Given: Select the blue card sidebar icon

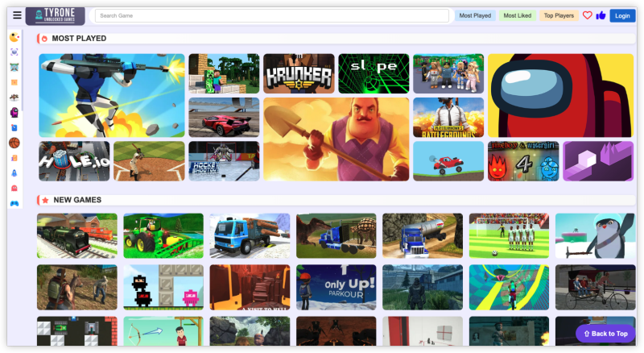Looking at the screenshot, I should (14, 127).
